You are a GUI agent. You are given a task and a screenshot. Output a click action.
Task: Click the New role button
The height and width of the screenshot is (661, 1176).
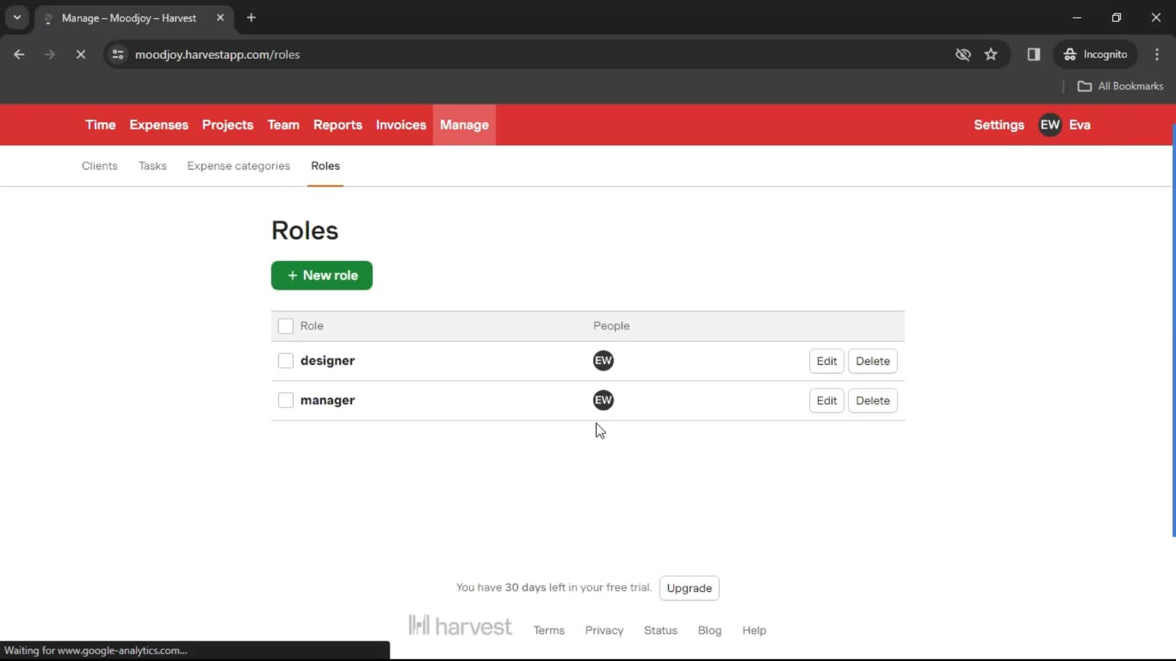(322, 275)
